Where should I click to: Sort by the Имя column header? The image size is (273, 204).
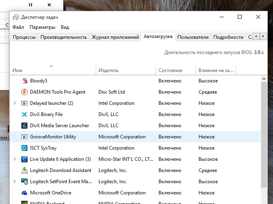click(53, 70)
